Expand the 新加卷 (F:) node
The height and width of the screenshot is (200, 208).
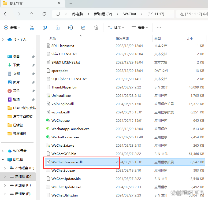(x=5, y=194)
